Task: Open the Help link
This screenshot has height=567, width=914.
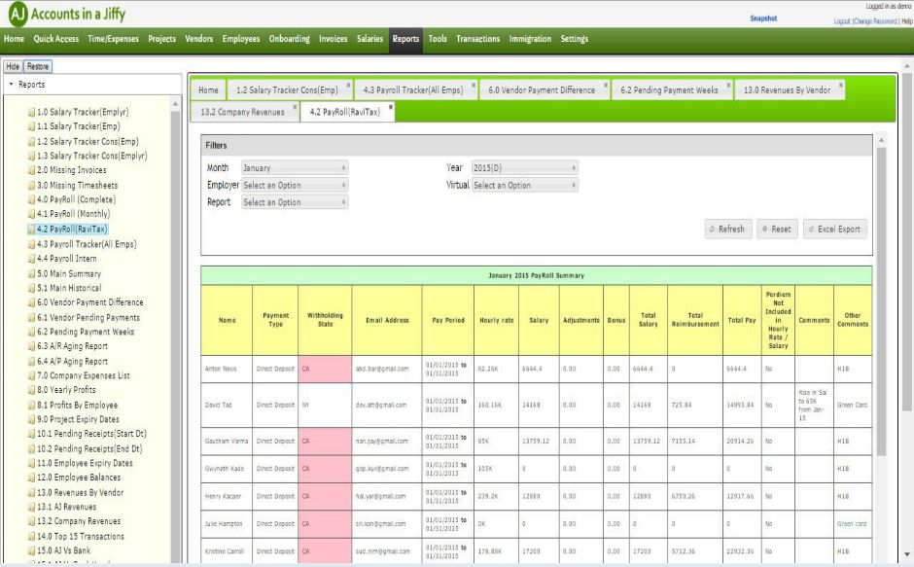Action: click(907, 21)
